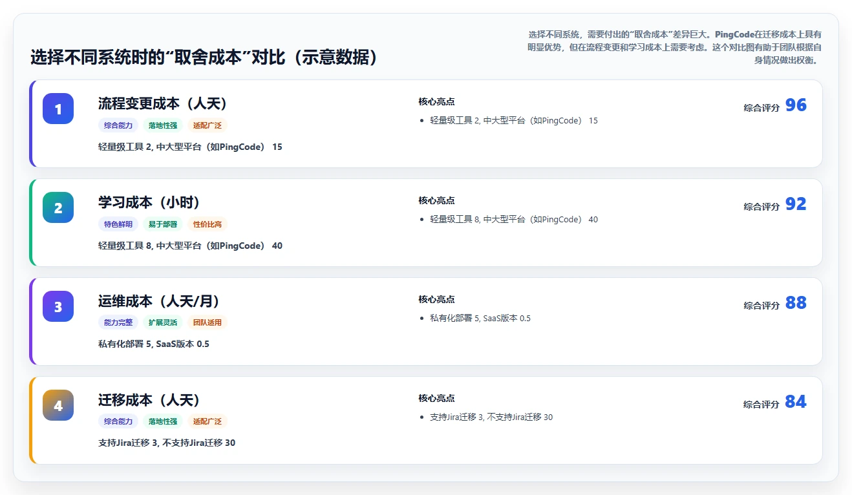The height and width of the screenshot is (495, 852).
Task: Click the 特色鲜明 tag
Action: point(118,224)
